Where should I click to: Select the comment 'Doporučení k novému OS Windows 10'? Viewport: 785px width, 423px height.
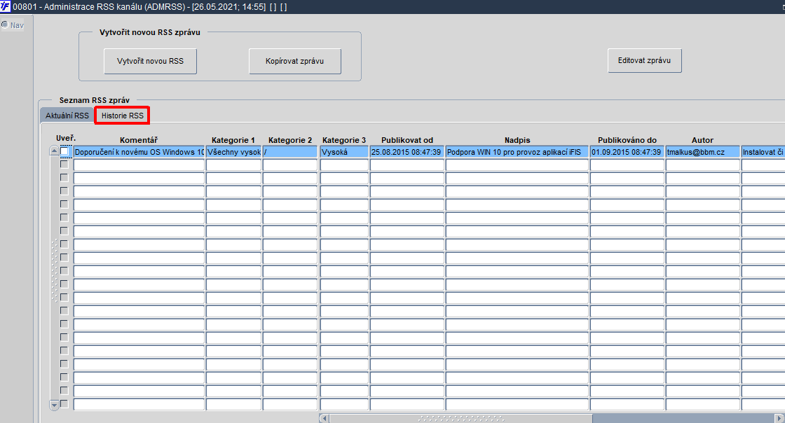coord(139,152)
